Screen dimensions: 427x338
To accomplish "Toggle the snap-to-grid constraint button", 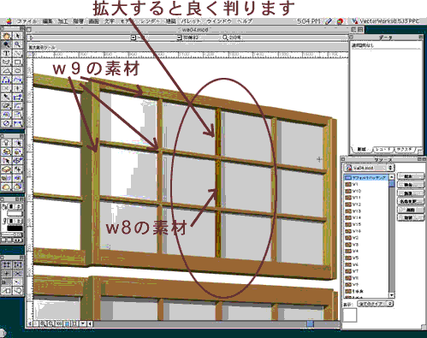I will (x=7, y=264).
